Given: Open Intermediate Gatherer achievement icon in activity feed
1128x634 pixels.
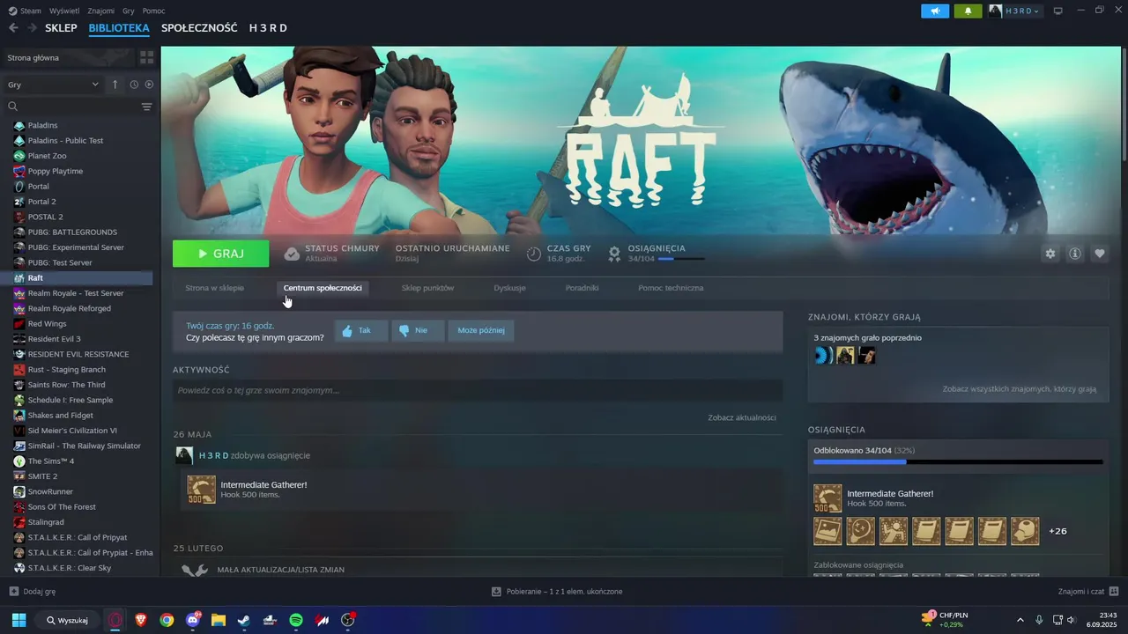Looking at the screenshot, I should (202, 490).
